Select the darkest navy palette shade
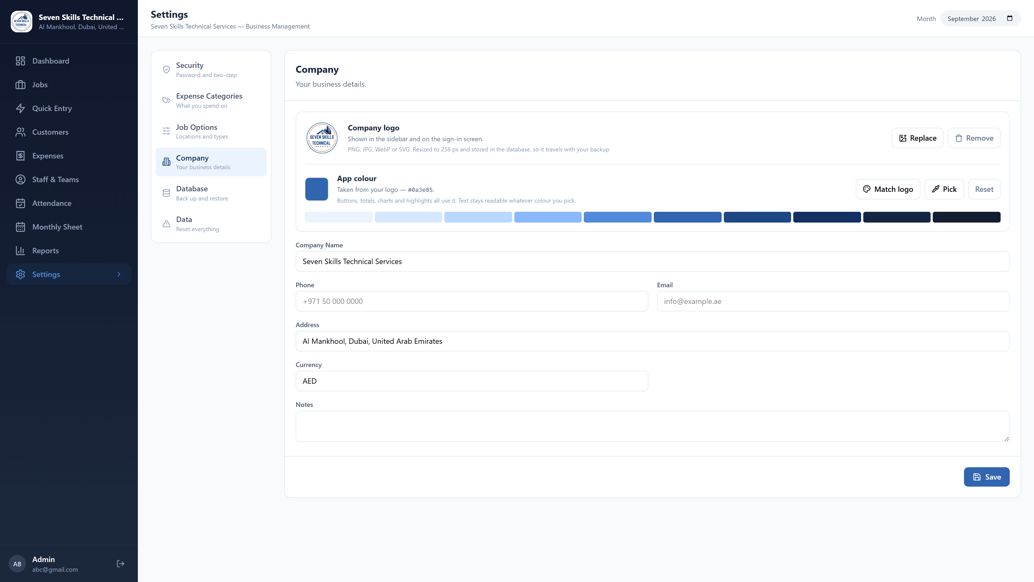Image resolution: width=1034 pixels, height=582 pixels. [967, 217]
